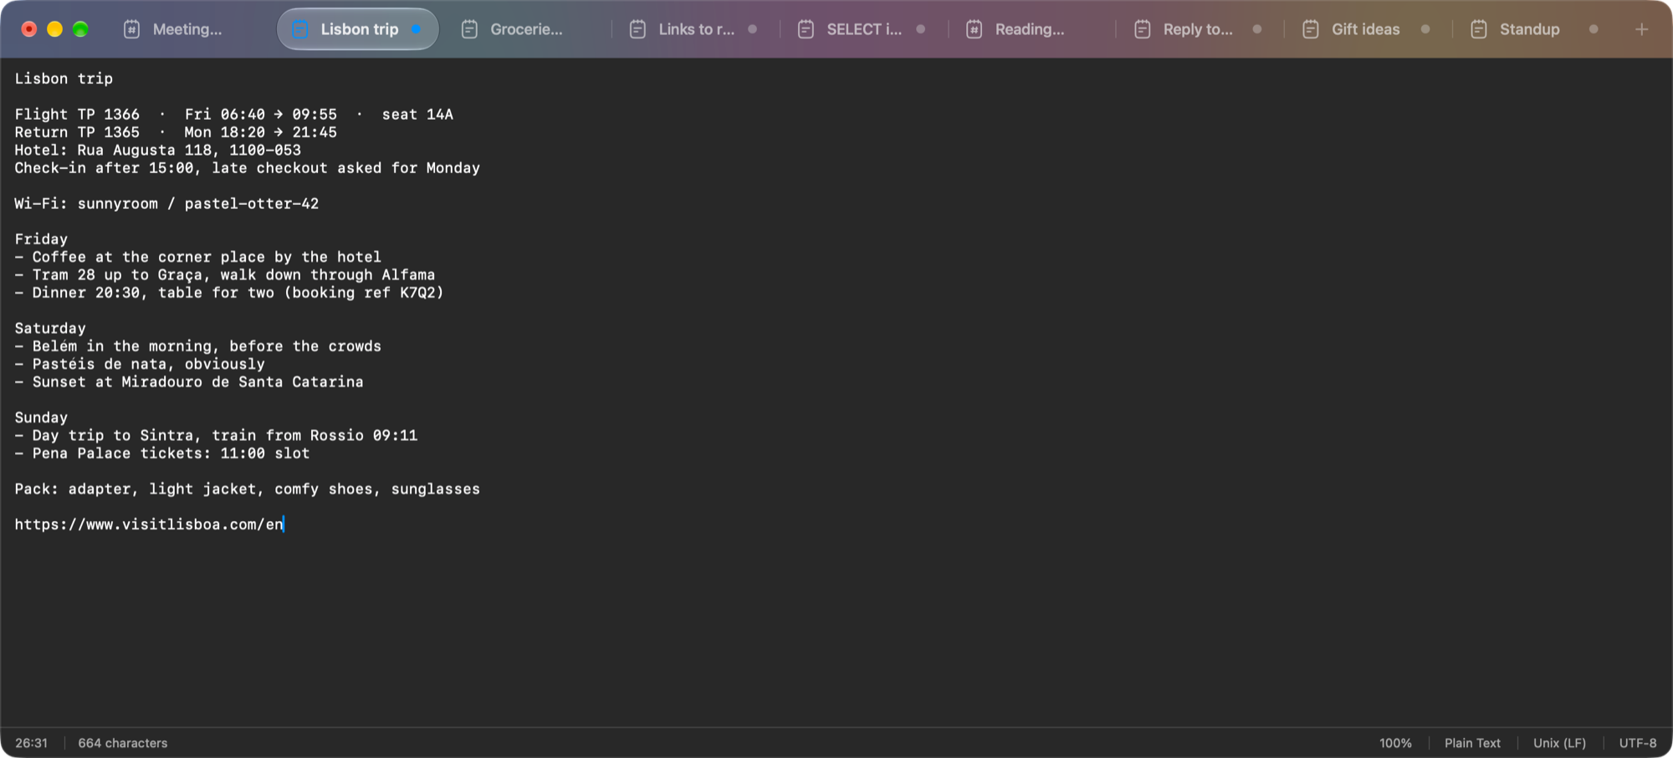Screen dimensions: 1673x758
Task: Click the Return TP 1365 line
Action: 176,132
